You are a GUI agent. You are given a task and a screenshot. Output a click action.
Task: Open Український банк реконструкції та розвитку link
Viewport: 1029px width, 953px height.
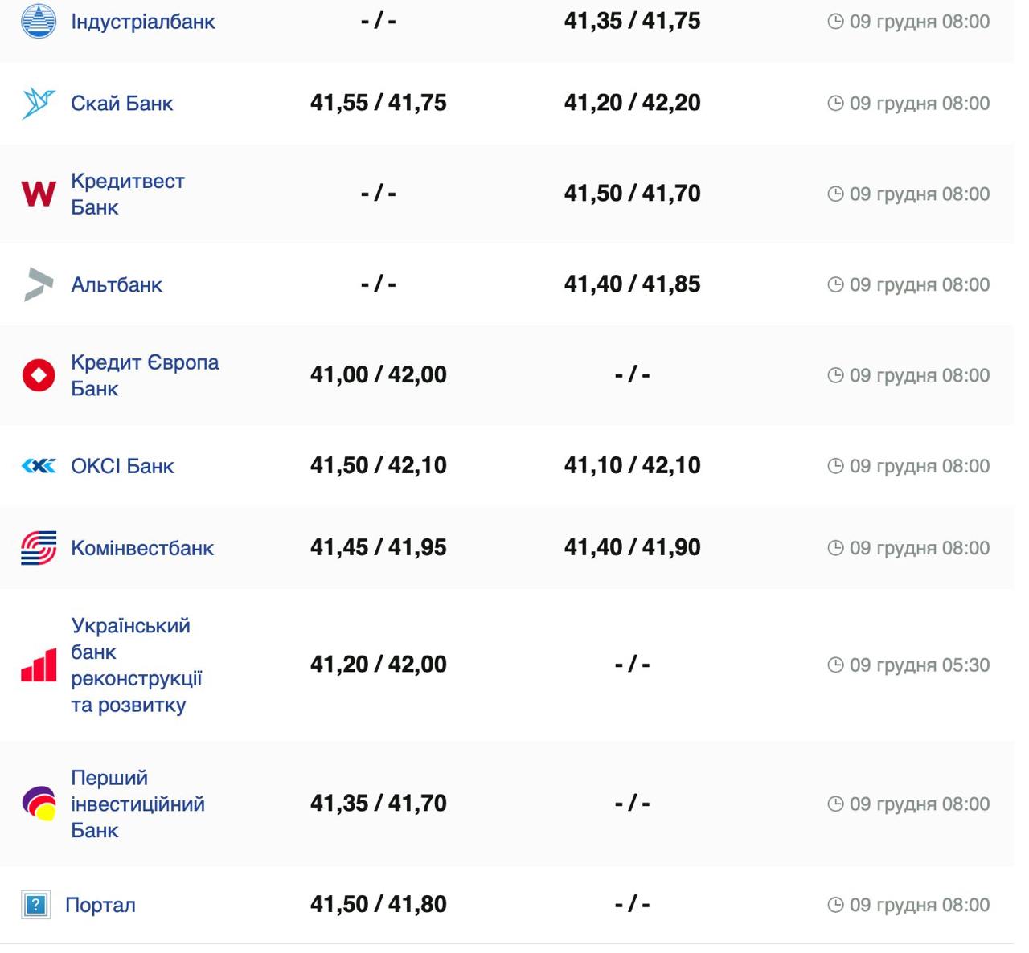(x=135, y=665)
